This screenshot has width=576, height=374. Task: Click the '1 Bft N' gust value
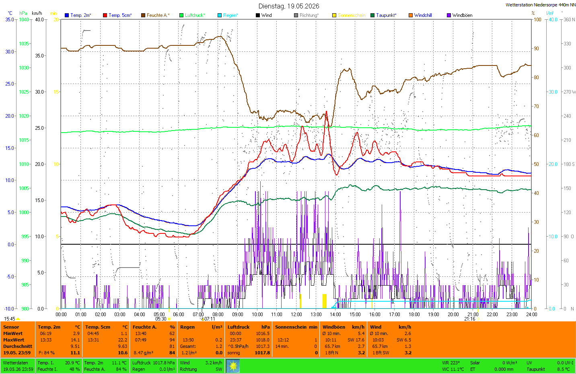(331, 353)
